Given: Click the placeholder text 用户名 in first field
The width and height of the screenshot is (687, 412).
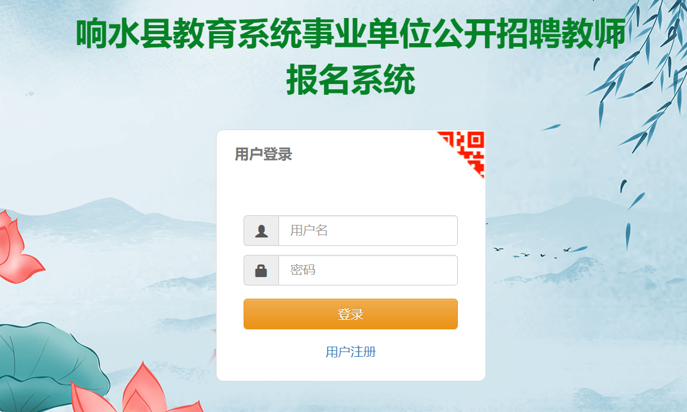Looking at the screenshot, I should coord(309,230).
